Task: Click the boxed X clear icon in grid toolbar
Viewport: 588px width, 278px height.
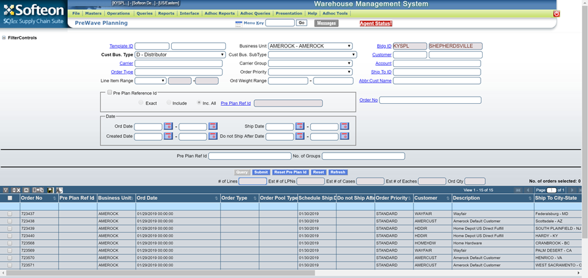Action: click(x=26, y=191)
